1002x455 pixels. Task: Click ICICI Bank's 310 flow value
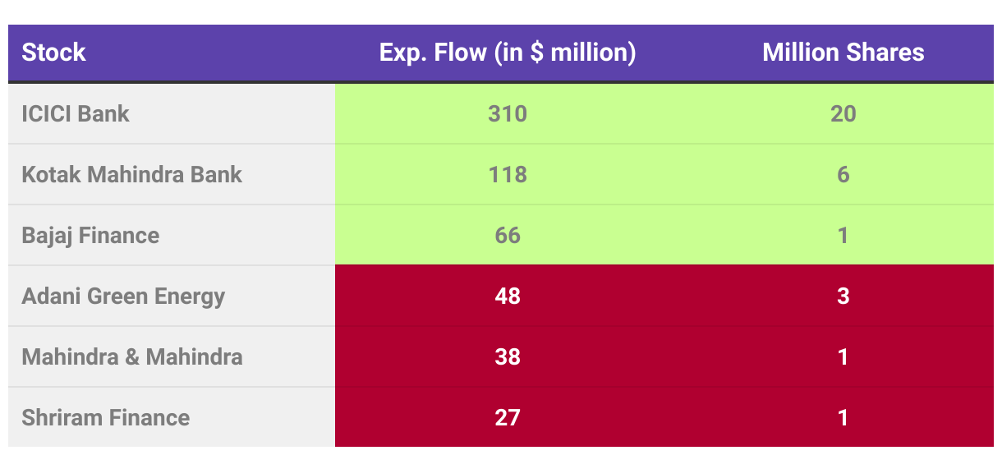click(508, 113)
